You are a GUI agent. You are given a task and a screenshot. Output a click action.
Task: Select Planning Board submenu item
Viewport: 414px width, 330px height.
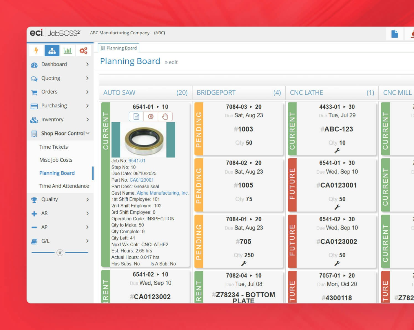pos(57,173)
